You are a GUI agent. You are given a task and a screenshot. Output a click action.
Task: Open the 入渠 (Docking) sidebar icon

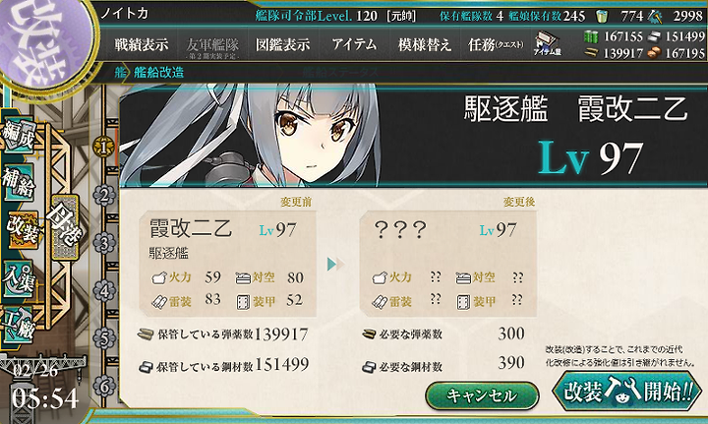point(18,278)
